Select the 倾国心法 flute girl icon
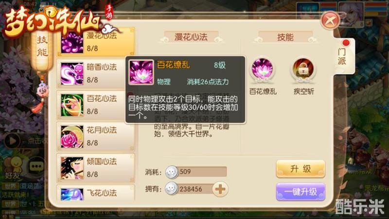The width and height of the screenshot is (389, 219). (x=72, y=168)
